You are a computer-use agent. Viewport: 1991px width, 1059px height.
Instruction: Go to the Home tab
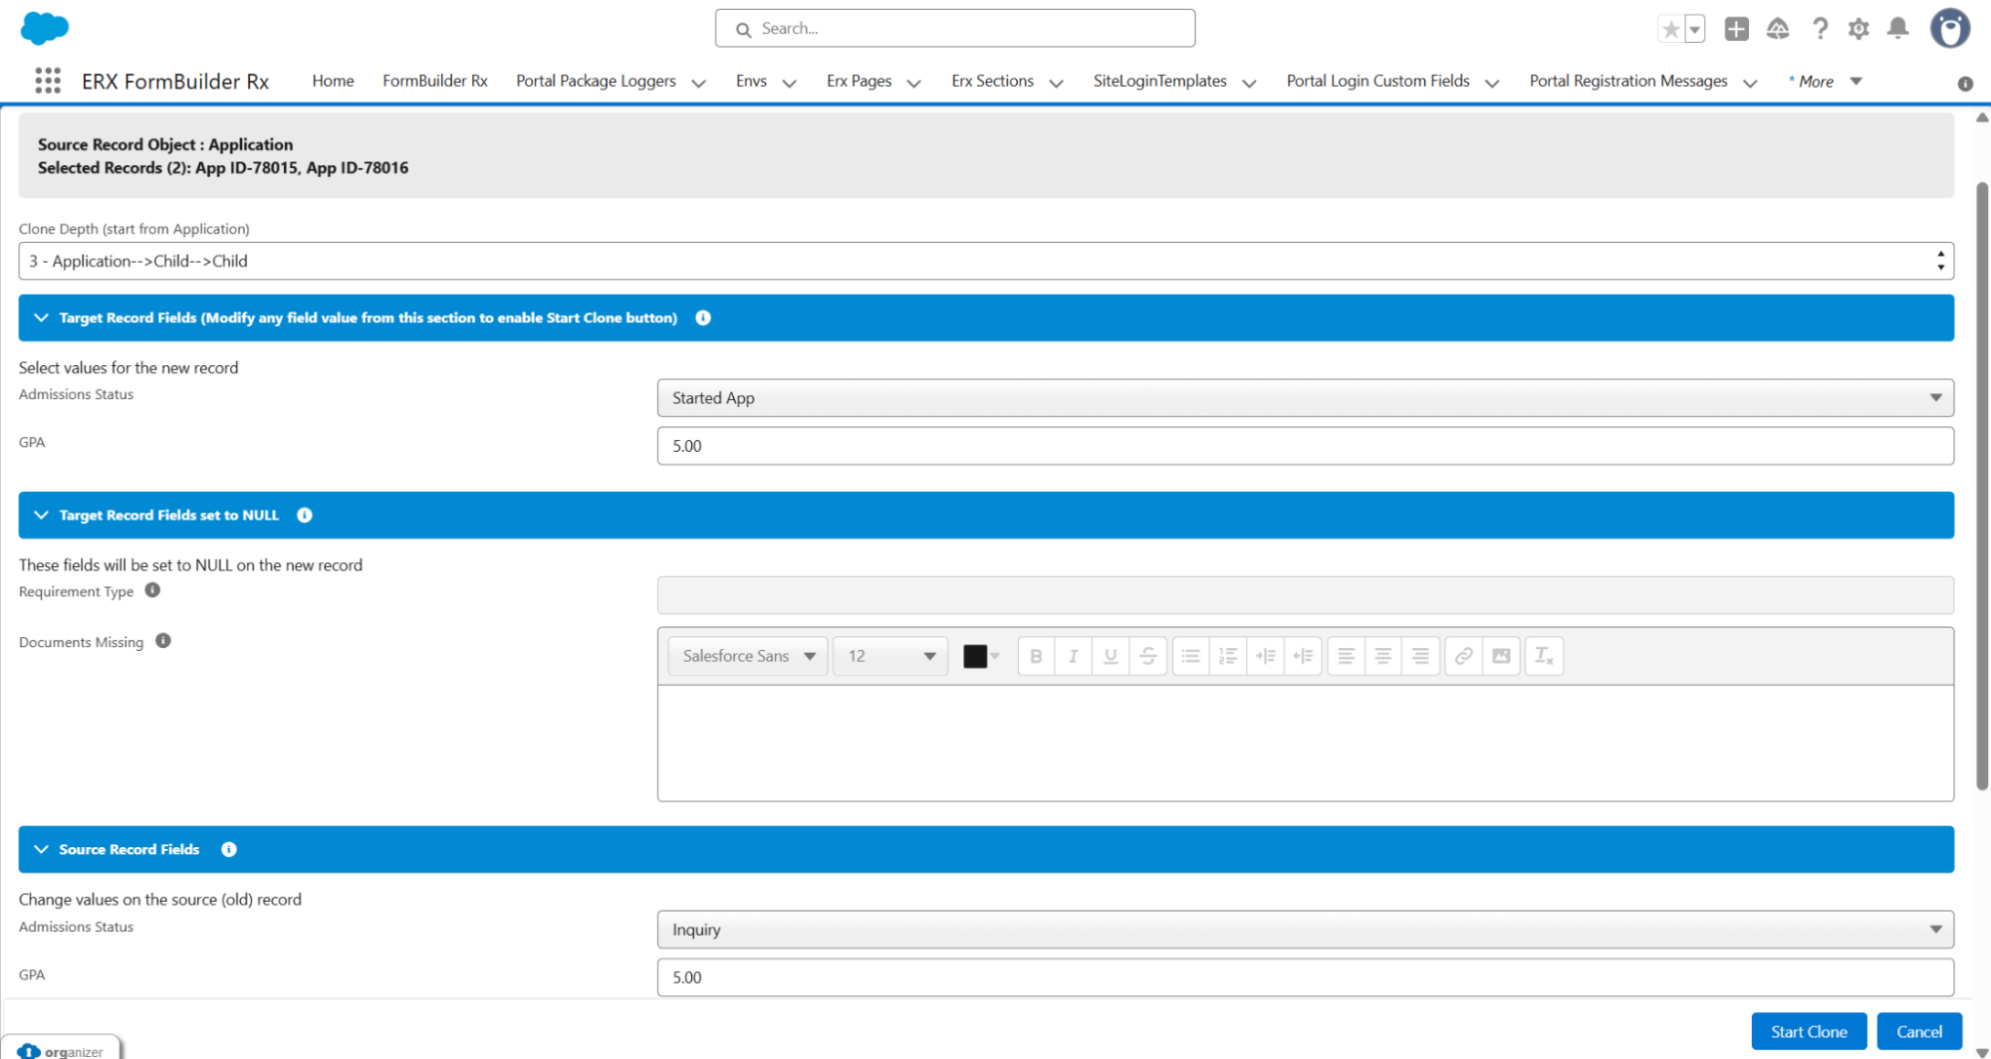[333, 81]
